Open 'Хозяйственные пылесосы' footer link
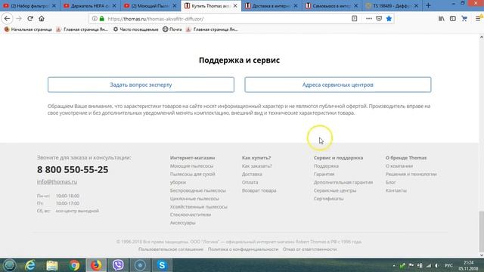This screenshot has width=484, height=272. [x=198, y=206]
